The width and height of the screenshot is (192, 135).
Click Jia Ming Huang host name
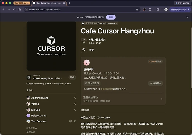pyautogui.click(x=40, y=98)
